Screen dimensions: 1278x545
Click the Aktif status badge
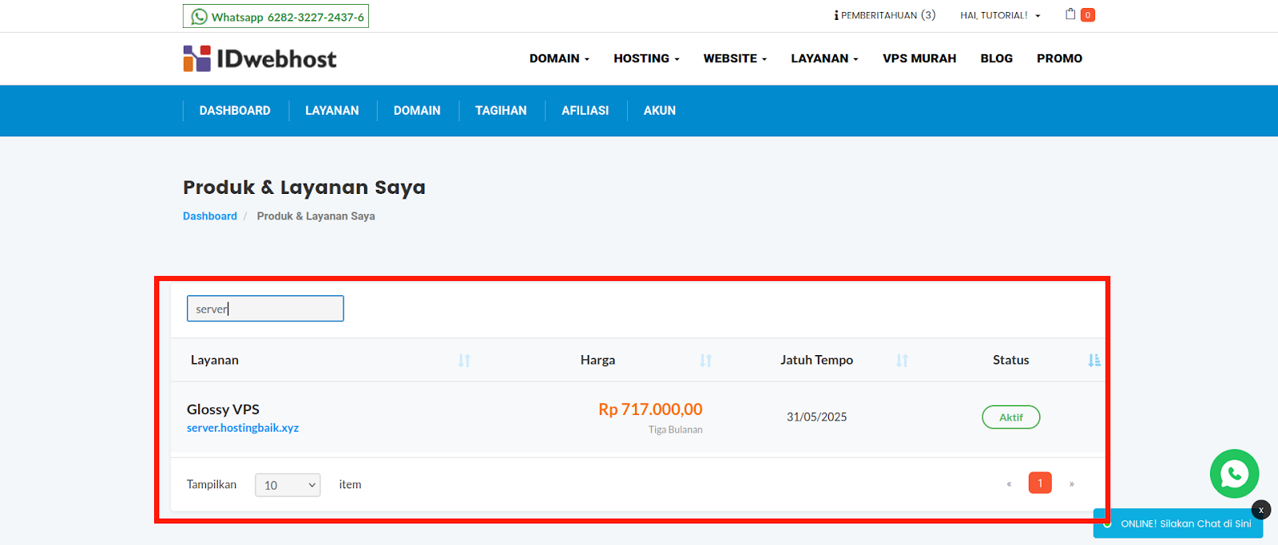[x=1010, y=417]
